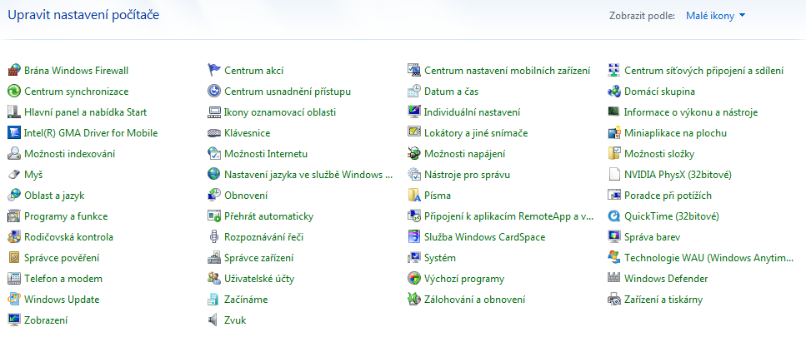Click the Možnosti indexování icon
806x342 pixels.
[14, 154]
